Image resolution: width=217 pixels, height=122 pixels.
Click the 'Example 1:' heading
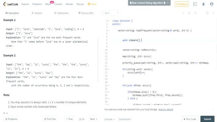tap(10, 20)
